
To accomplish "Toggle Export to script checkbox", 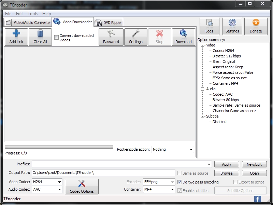I will point(235,182).
